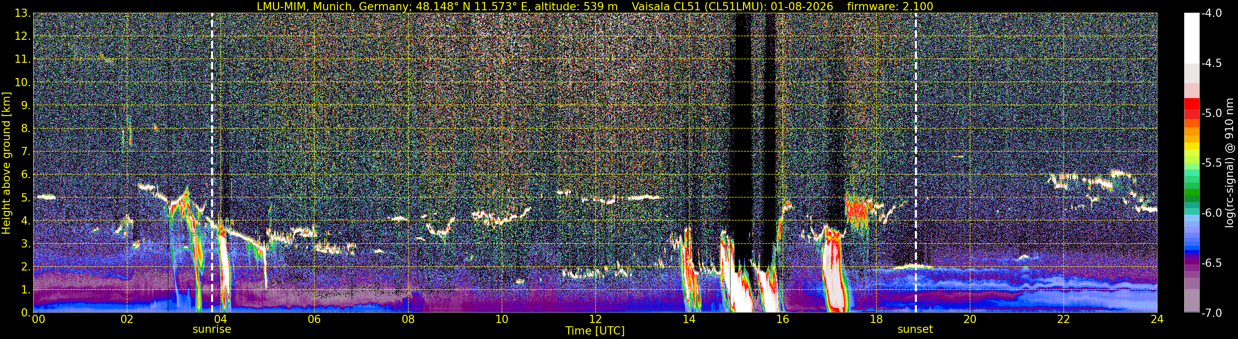Click the height axis tick '7.'
The image size is (1238, 339).
pyautogui.click(x=26, y=152)
